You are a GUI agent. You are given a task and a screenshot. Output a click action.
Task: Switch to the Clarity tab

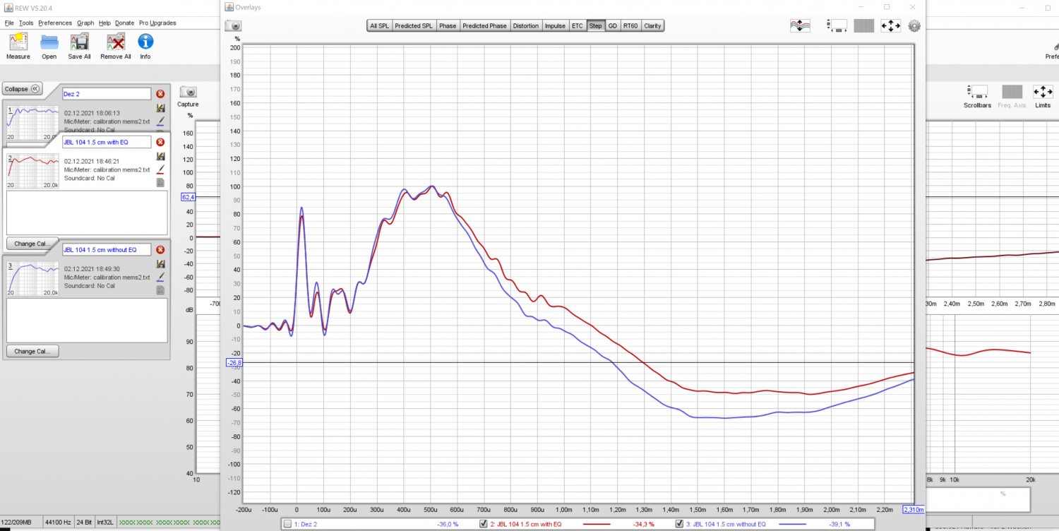pyautogui.click(x=653, y=26)
